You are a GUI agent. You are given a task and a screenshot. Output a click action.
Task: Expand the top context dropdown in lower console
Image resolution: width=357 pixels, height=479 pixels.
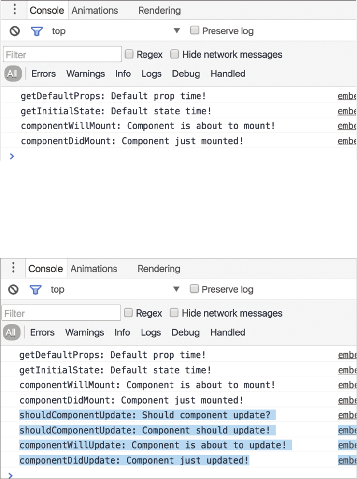(177, 289)
